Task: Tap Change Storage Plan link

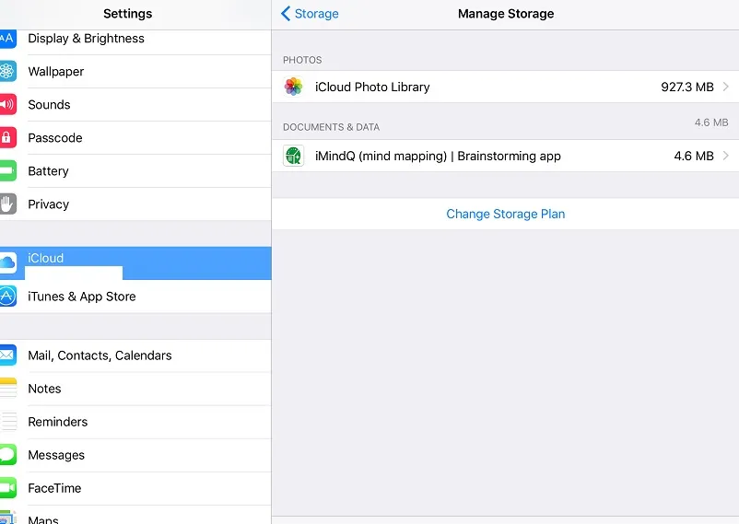Action: (505, 214)
